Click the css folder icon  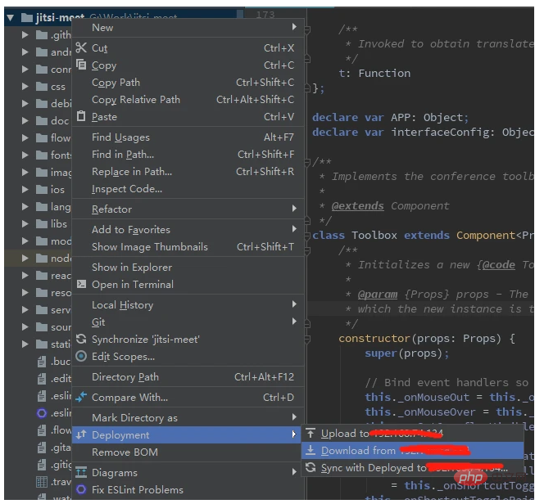coord(42,86)
